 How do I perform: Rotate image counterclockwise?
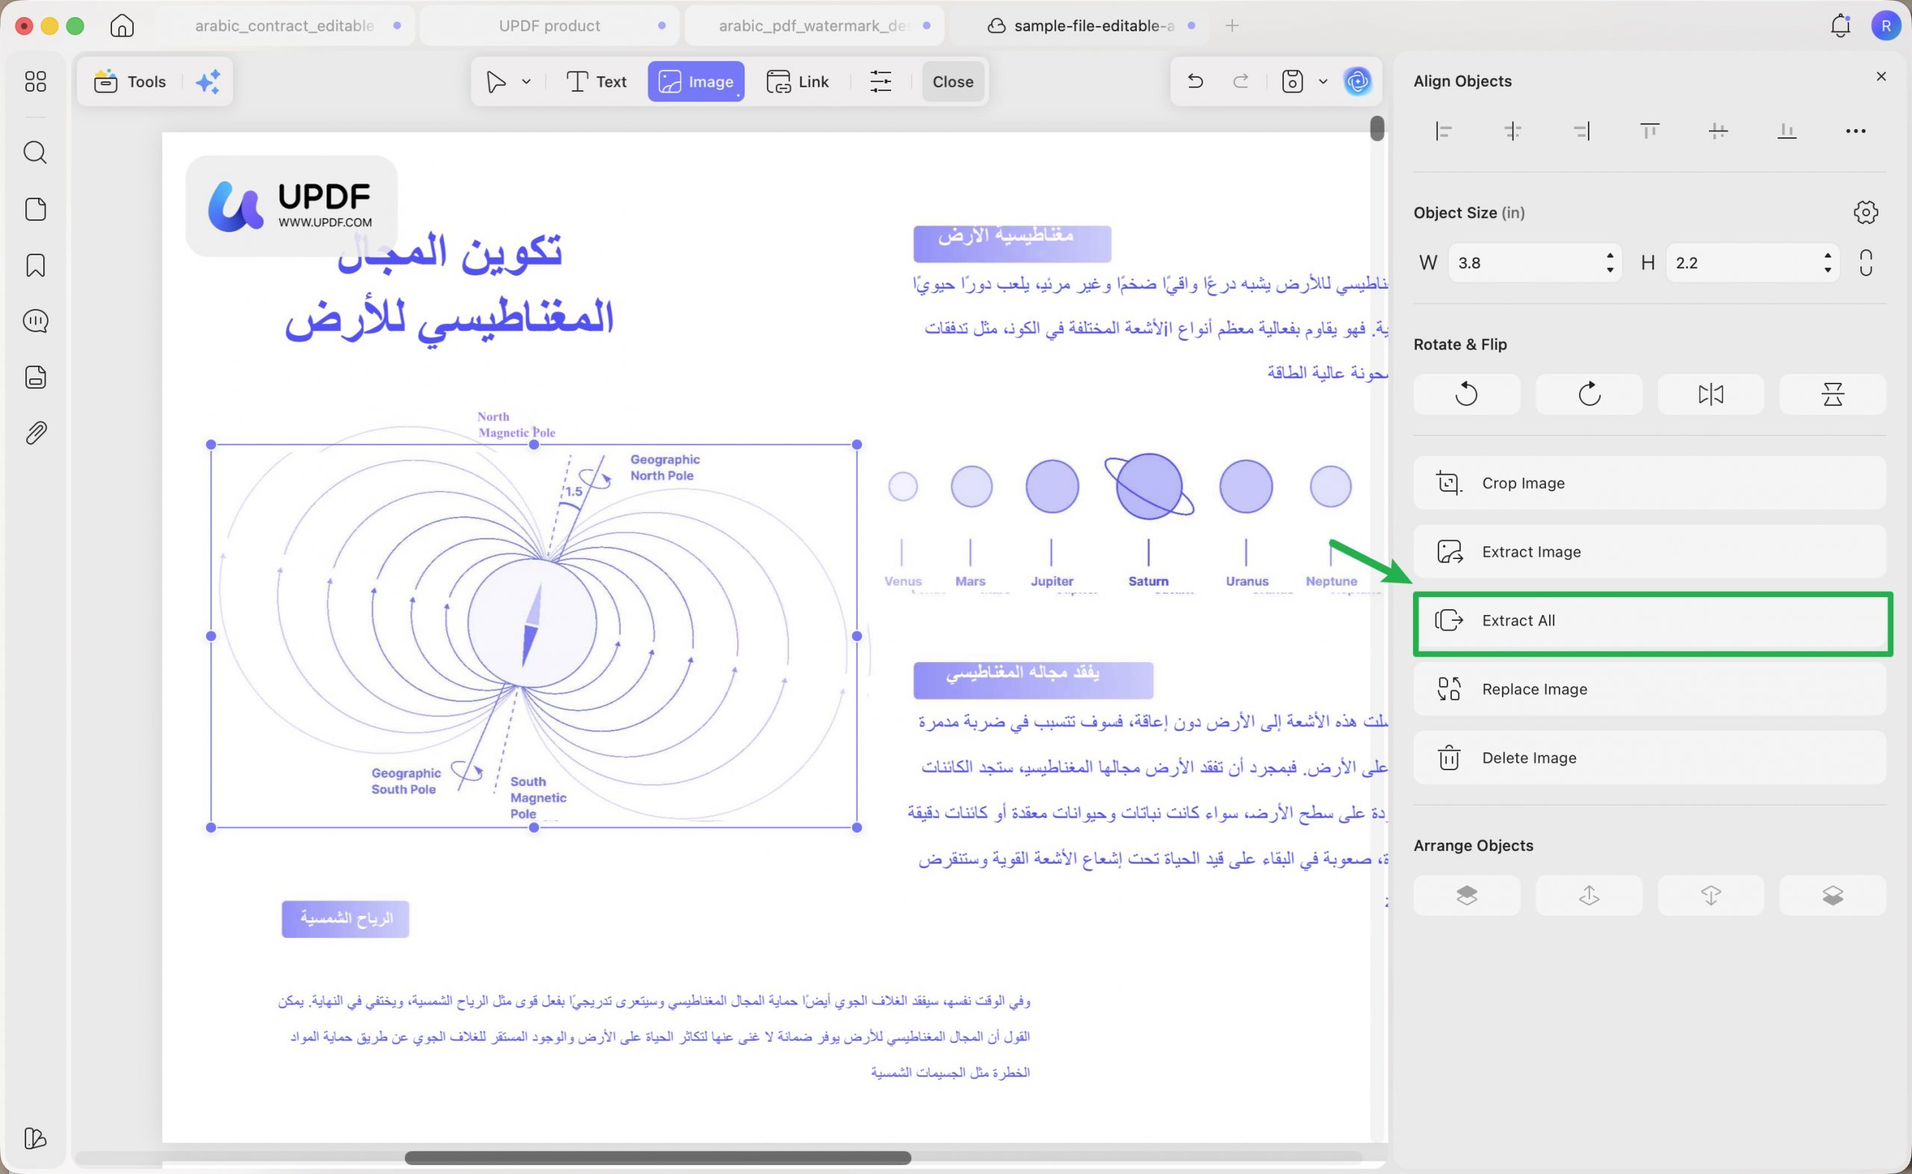pos(1467,393)
